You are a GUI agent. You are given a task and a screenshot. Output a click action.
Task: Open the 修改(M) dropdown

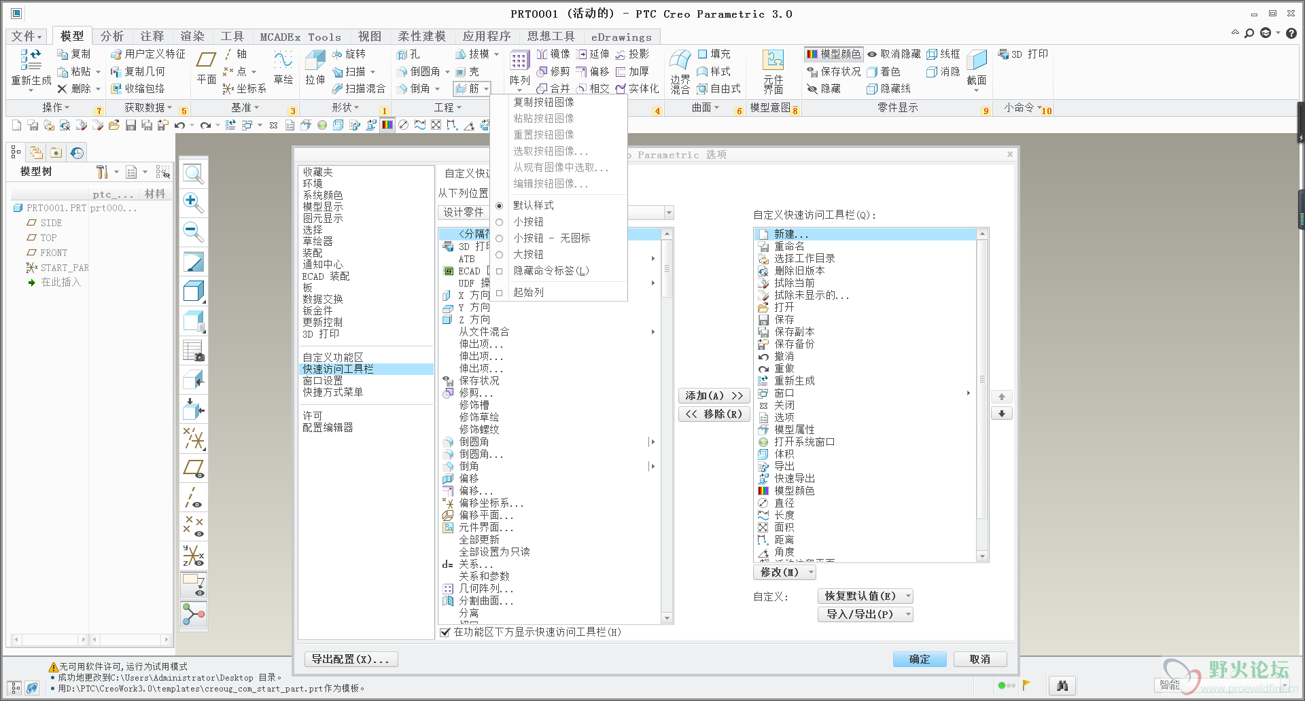pos(784,573)
